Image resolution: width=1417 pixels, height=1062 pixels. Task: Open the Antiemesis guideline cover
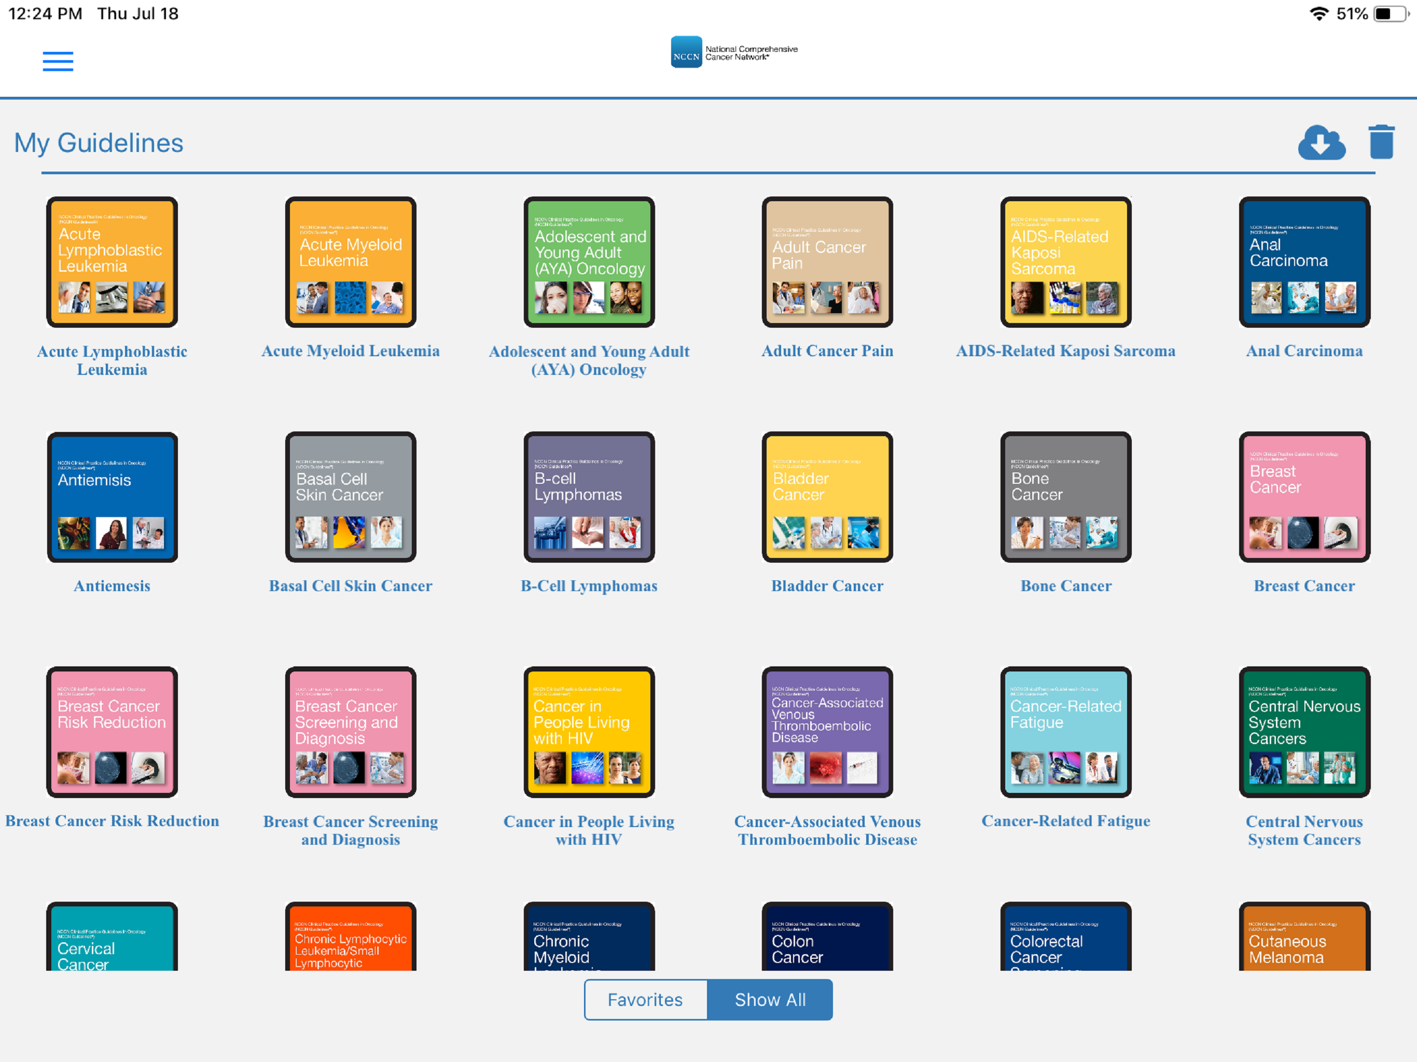(x=112, y=497)
